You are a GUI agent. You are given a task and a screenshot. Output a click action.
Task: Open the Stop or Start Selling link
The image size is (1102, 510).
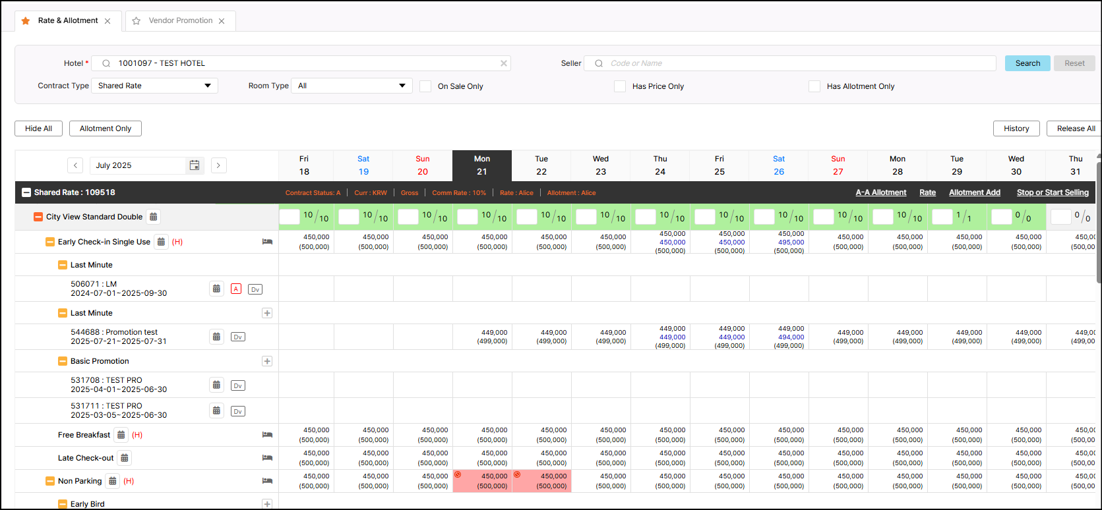coord(1053,192)
